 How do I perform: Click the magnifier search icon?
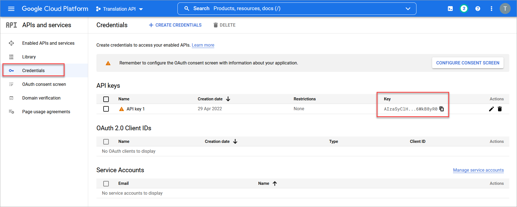tap(187, 8)
